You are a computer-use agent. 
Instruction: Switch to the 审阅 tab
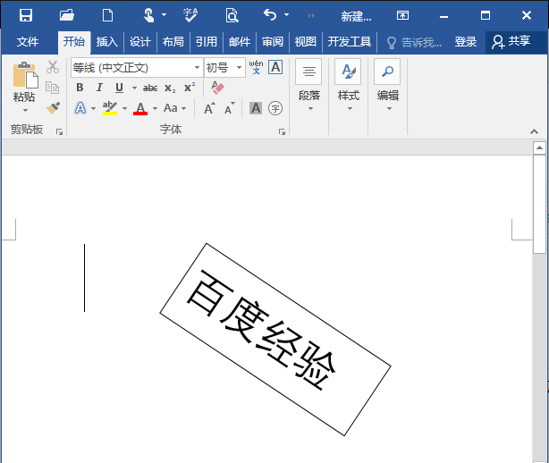coord(273,42)
